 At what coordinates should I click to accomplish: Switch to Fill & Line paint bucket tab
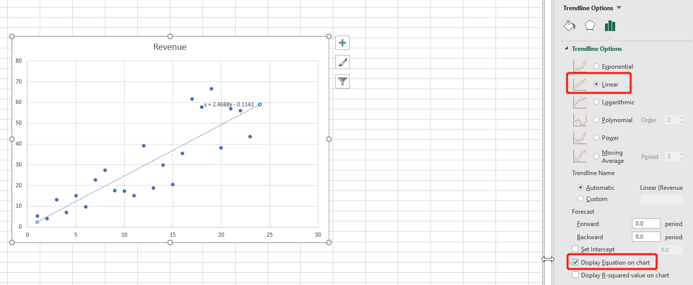coord(569,25)
